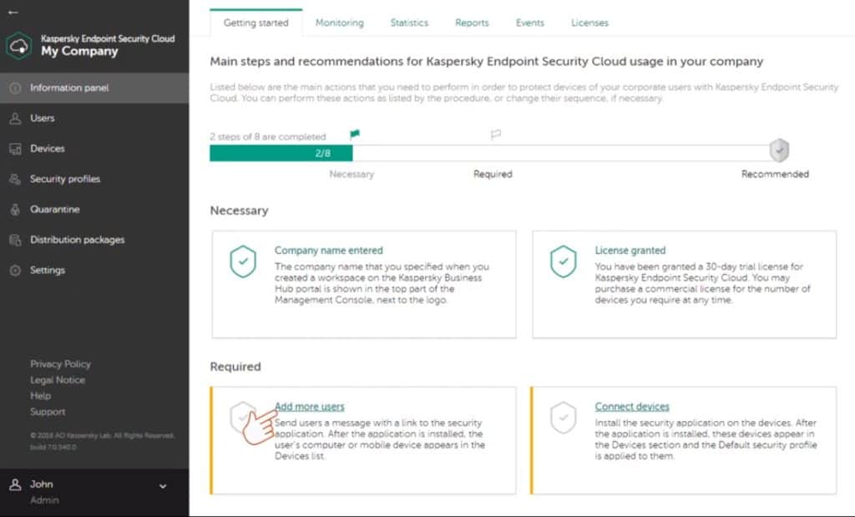This screenshot has width=855, height=517.
Task: Click the Company name entered title
Action: (329, 251)
